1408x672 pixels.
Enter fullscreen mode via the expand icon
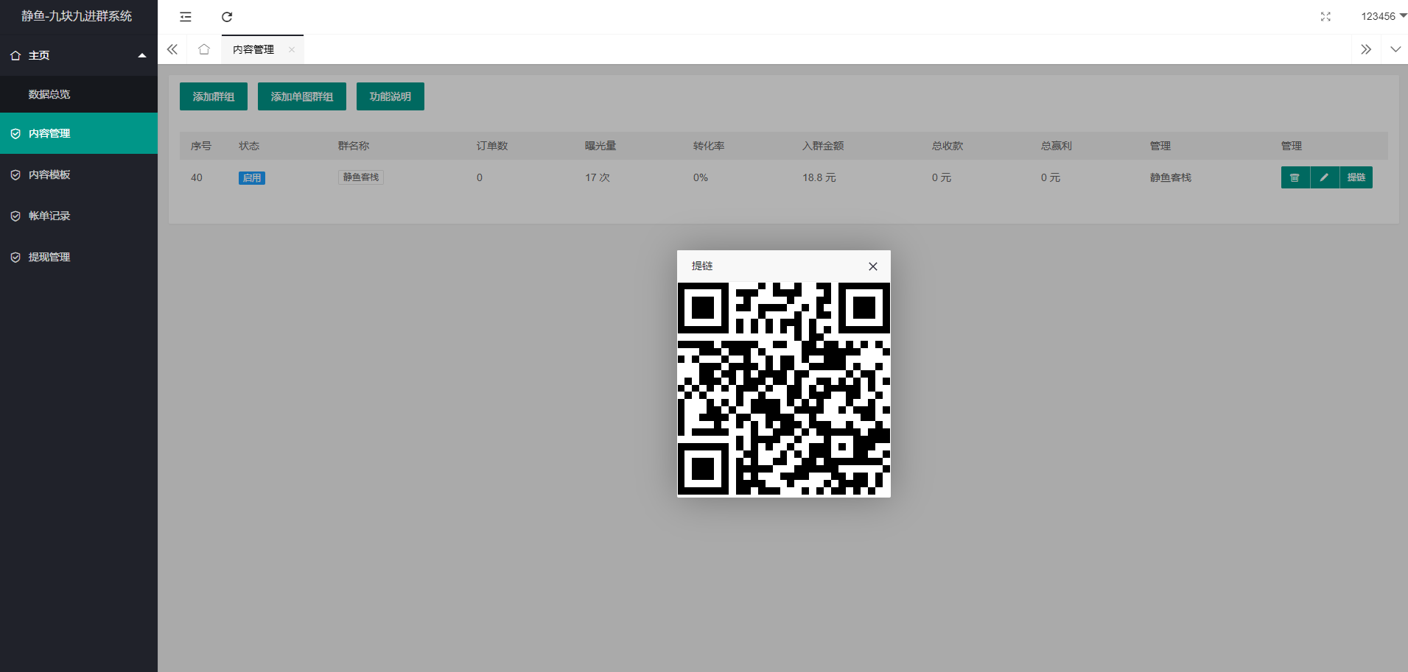tap(1325, 16)
